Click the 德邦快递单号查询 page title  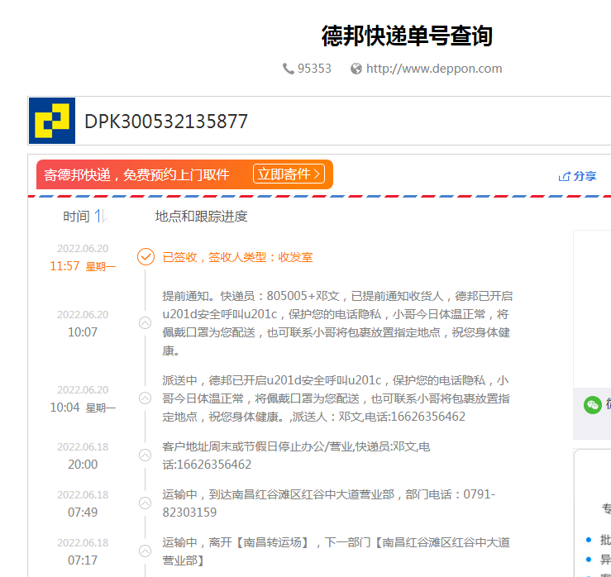click(x=407, y=36)
